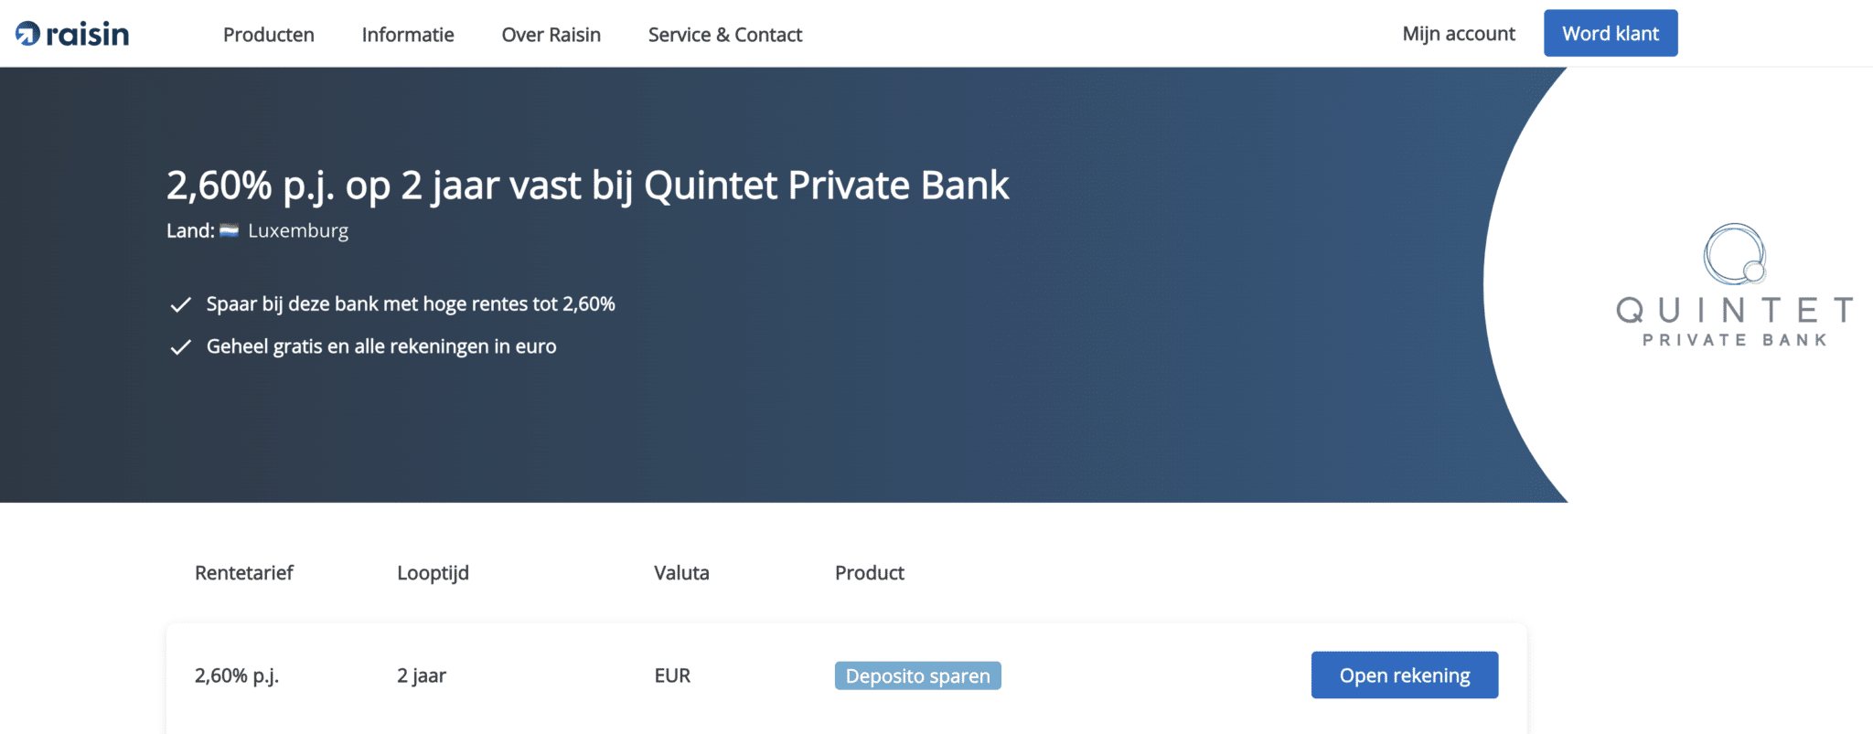This screenshot has width=1873, height=734.
Task: Select the Deposito sparen product tag
Action: [917, 675]
